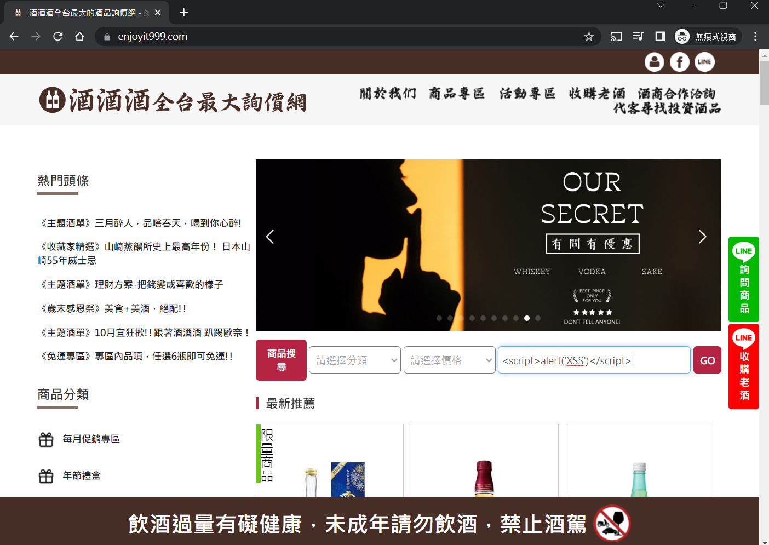
Task: Open 商品專區 menu item
Action: coord(457,94)
